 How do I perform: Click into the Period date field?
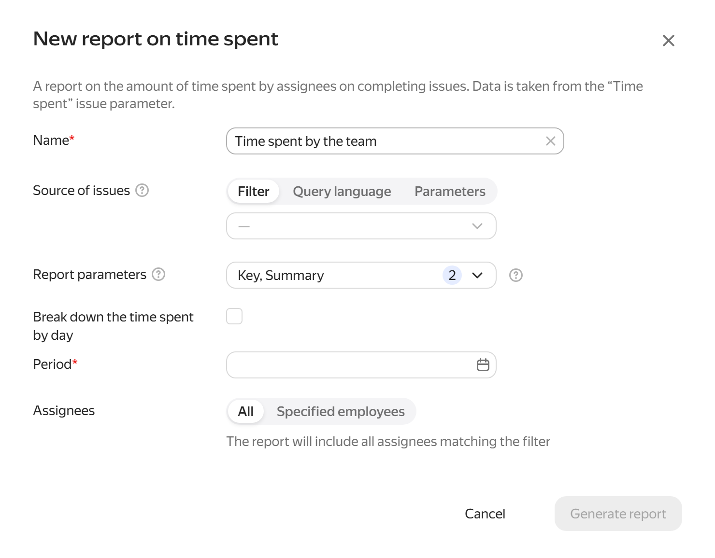[361, 365]
